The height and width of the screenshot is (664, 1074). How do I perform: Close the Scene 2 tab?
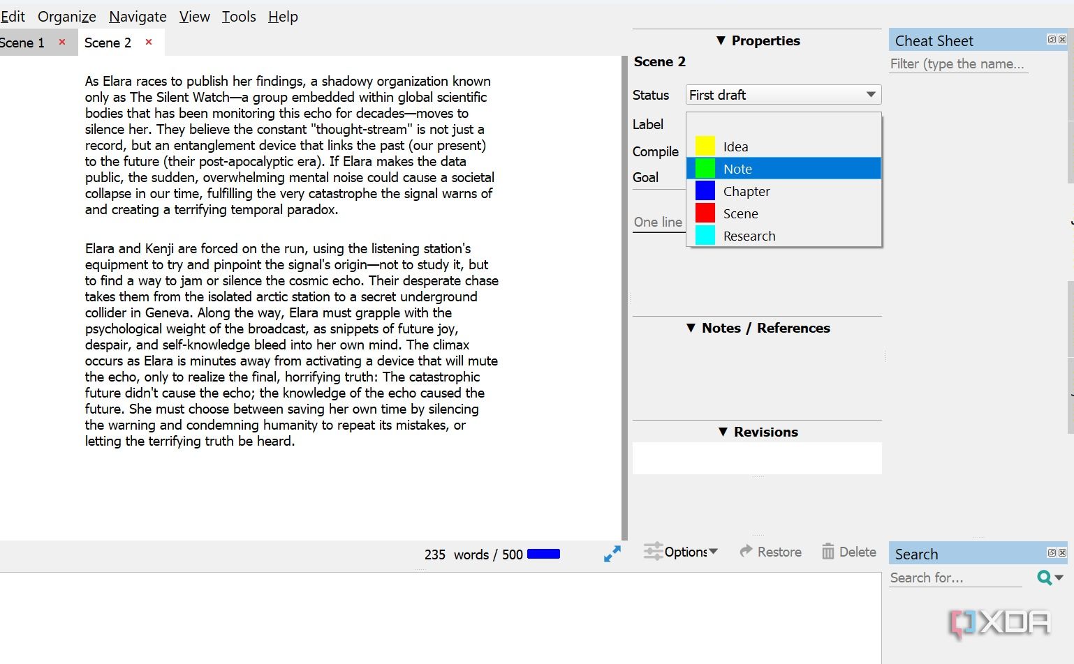click(x=149, y=42)
